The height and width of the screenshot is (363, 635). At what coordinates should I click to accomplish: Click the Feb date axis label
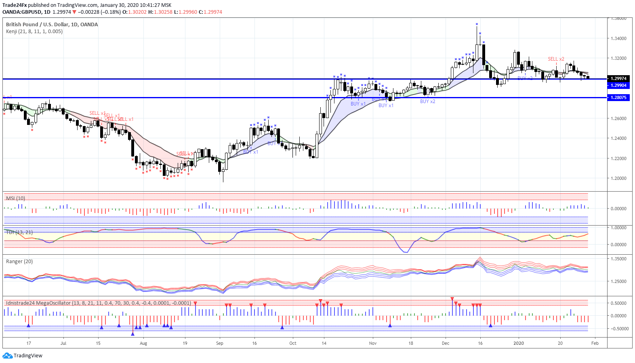click(x=595, y=343)
